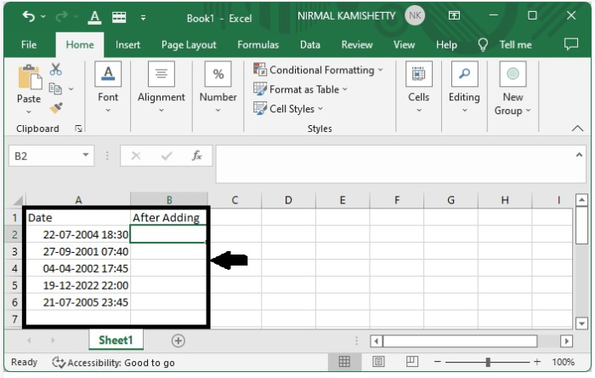The height and width of the screenshot is (378, 595).
Task: Switch to the Formulas tab
Action: pos(258,45)
